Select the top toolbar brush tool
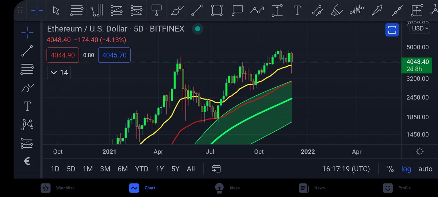 (x=177, y=10)
